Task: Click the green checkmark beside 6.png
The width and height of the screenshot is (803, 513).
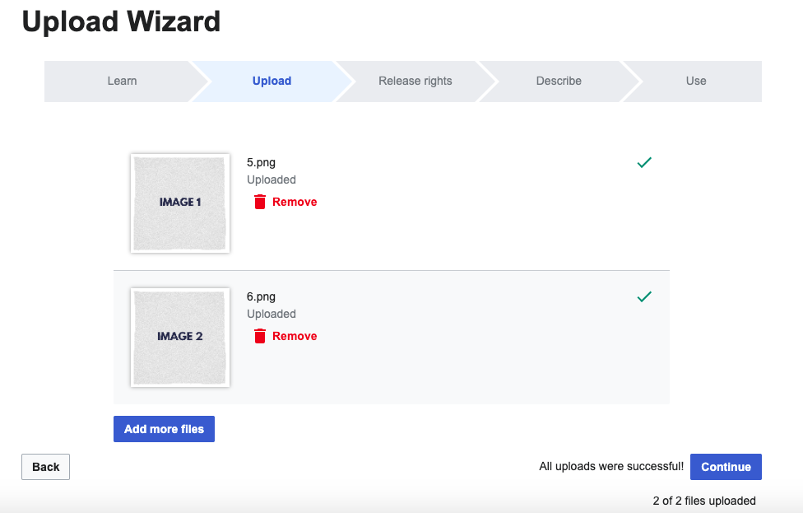Action: click(x=644, y=296)
